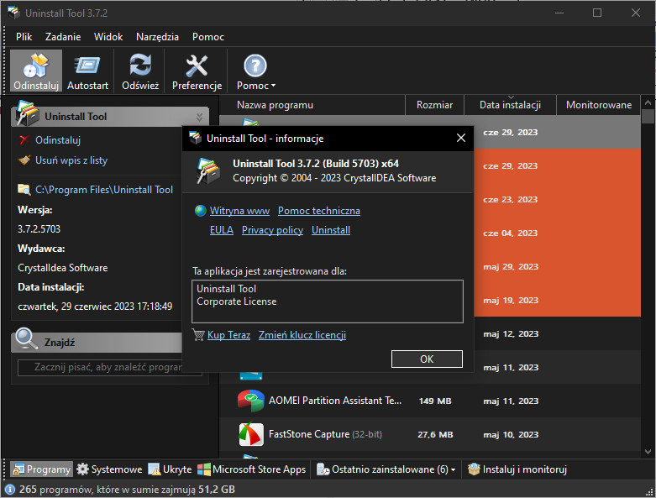Click the globe icon beside Witryna www
This screenshot has height=498, width=656.
click(201, 210)
